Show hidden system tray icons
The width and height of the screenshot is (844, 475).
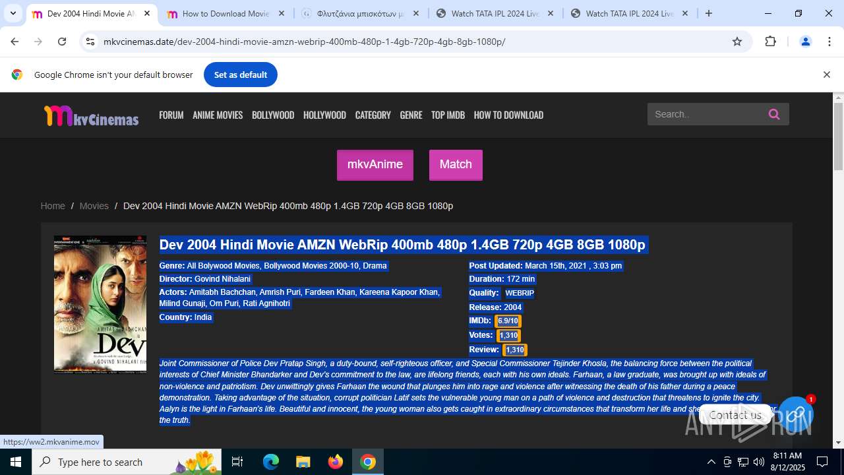pos(711,462)
